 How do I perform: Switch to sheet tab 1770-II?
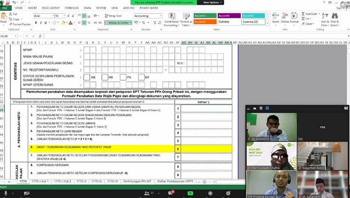tap(81, 181)
